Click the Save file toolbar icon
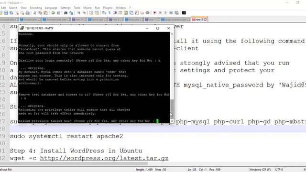 (x=6, y=13)
